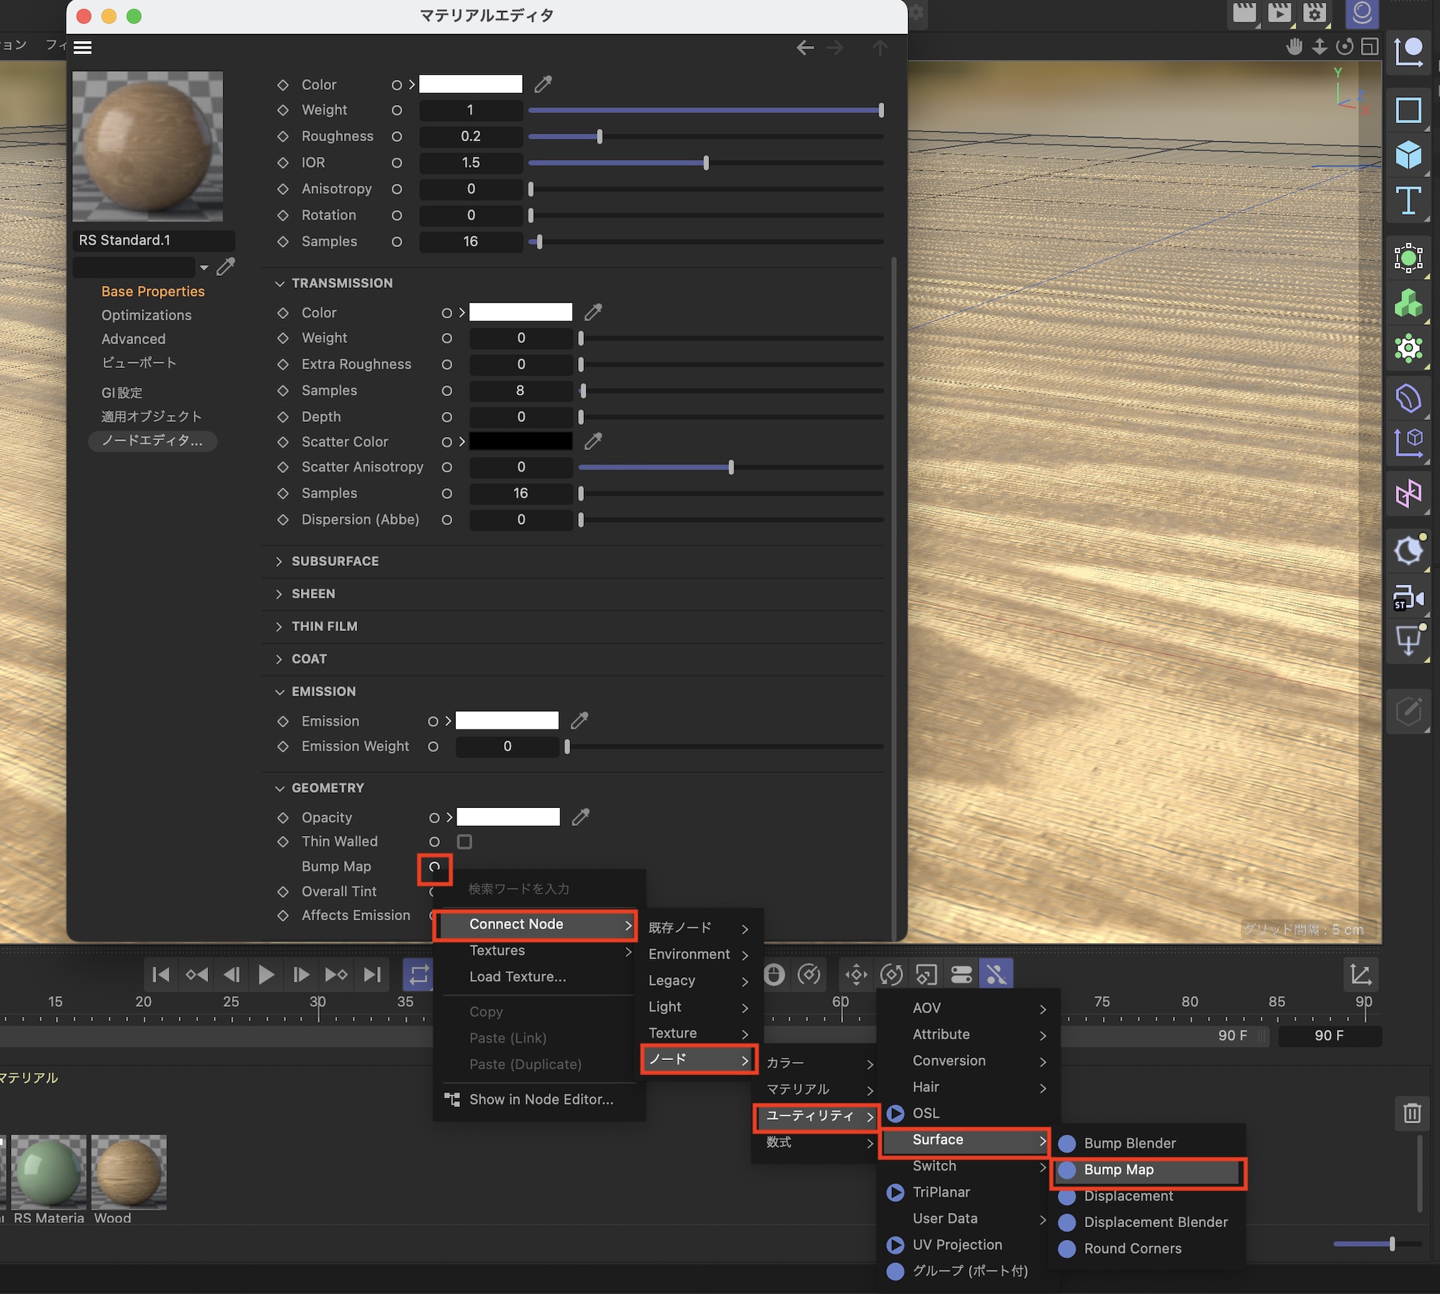Screen dimensions: 1440x1294
Task: Choose Load Texture... from context menu
Action: (517, 977)
